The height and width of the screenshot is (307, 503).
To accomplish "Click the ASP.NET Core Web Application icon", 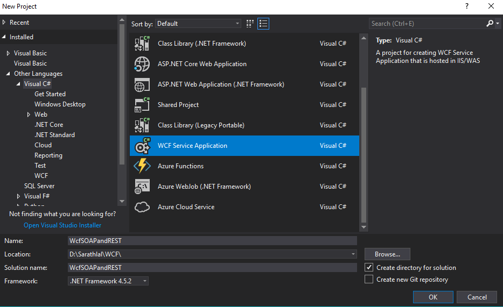I will click(142, 64).
